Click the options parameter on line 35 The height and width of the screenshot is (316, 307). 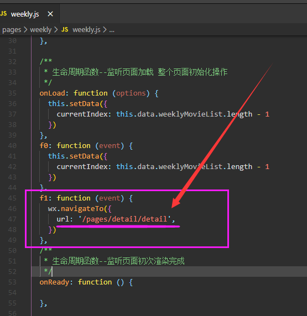tap(131, 93)
